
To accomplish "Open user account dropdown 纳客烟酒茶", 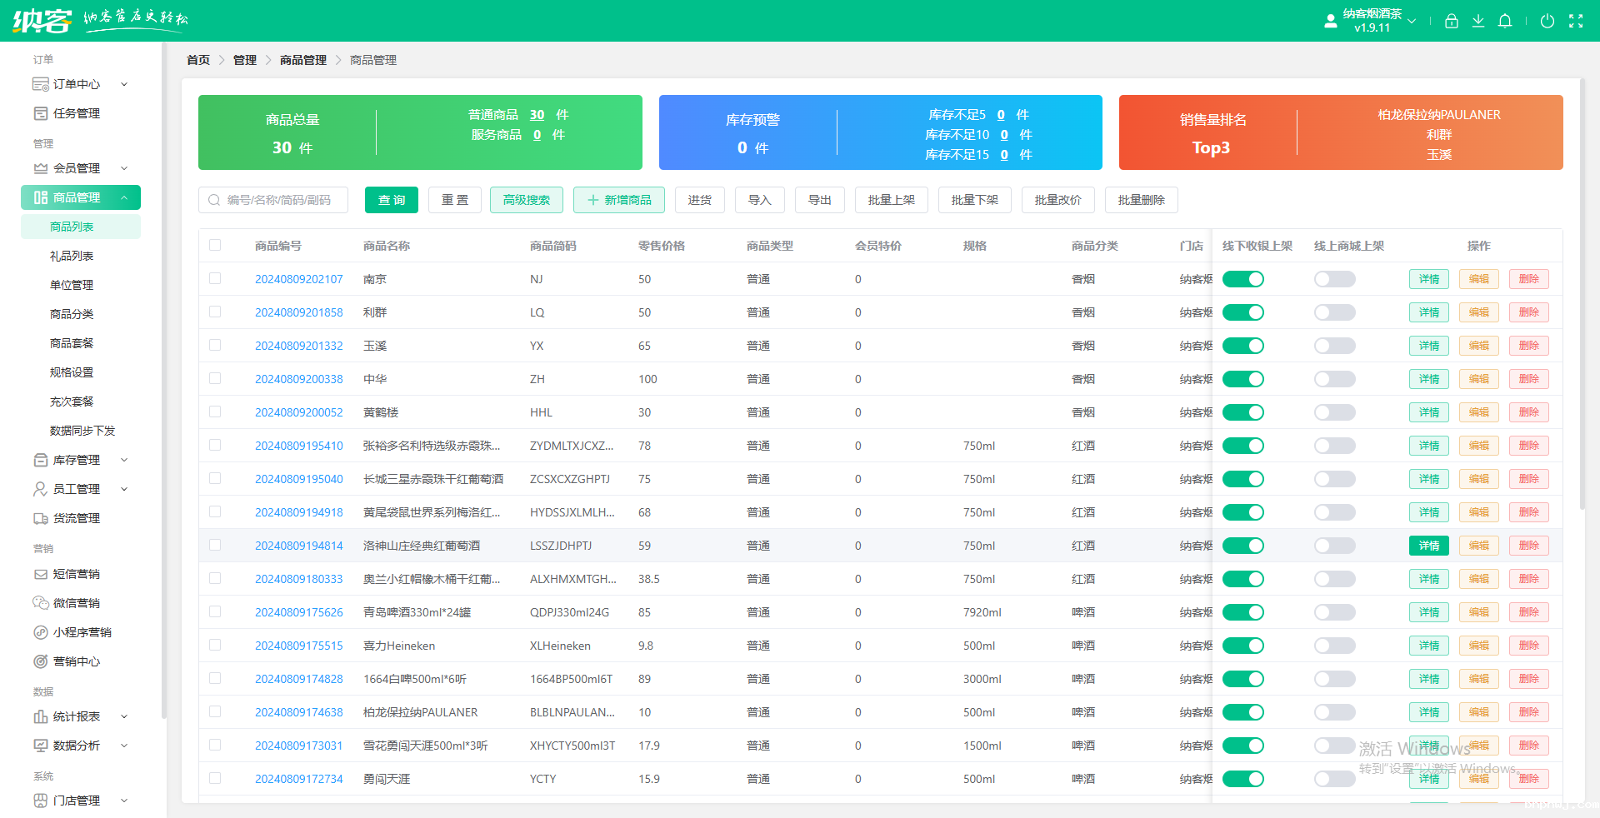I will [x=1371, y=21].
